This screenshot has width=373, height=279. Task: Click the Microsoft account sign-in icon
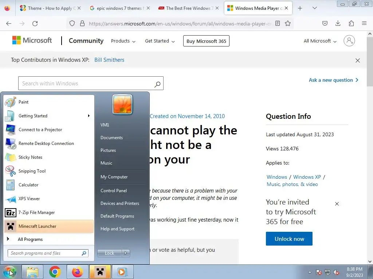click(349, 41)
